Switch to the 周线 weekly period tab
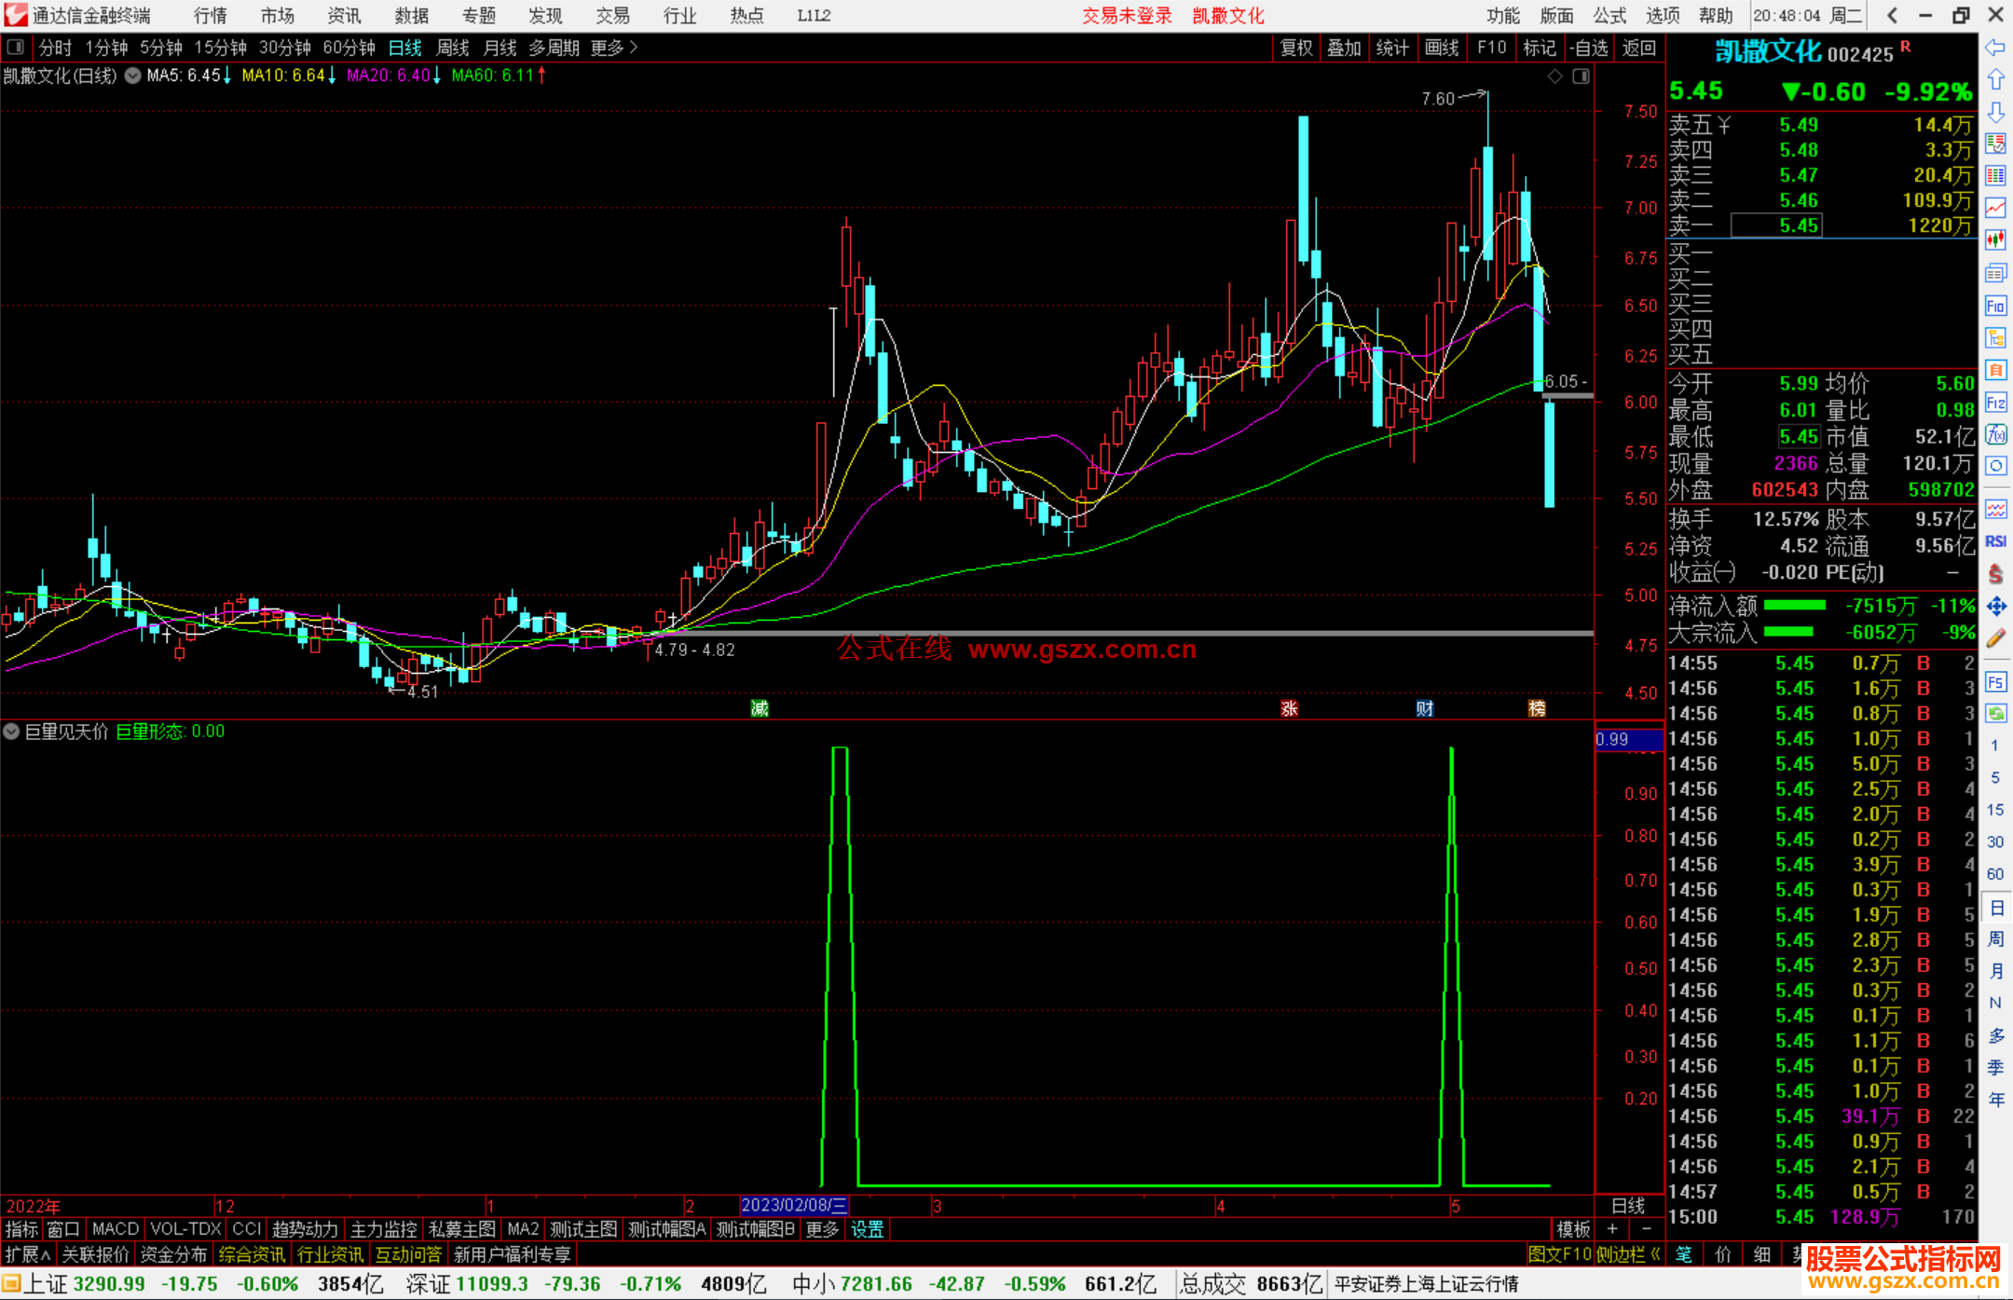Viewport: 2013px width, 1300px height. (453, 48)
